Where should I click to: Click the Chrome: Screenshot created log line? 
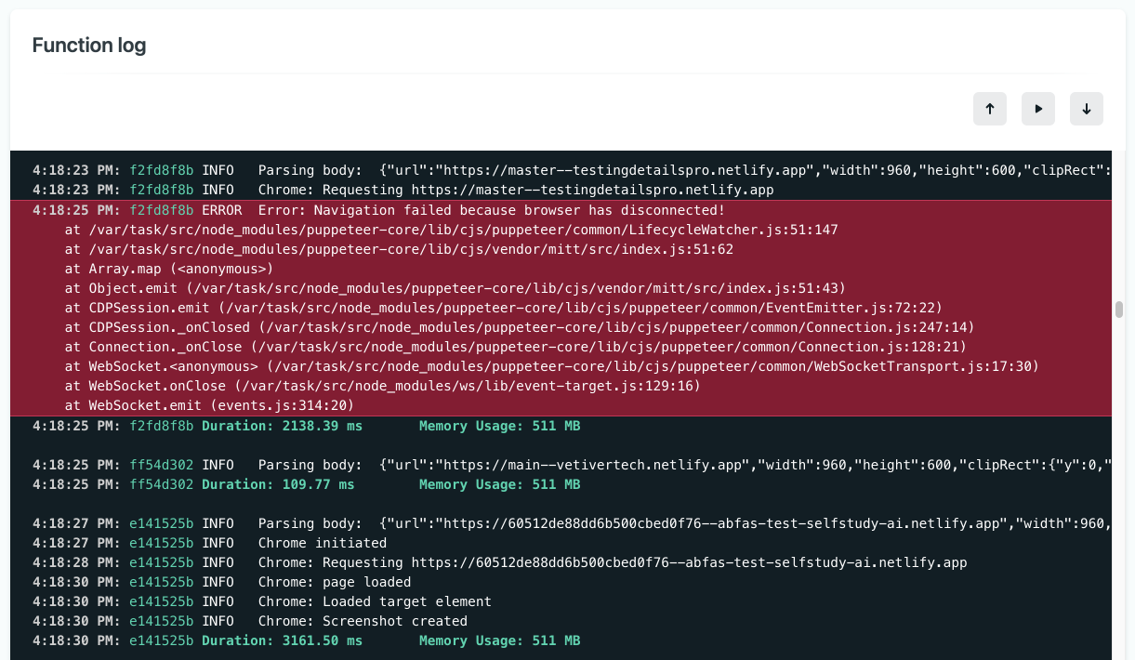click(x=363, y=621)
